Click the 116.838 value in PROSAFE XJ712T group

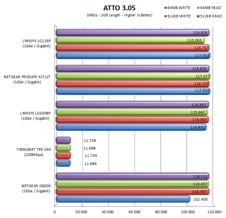point(200,68)
